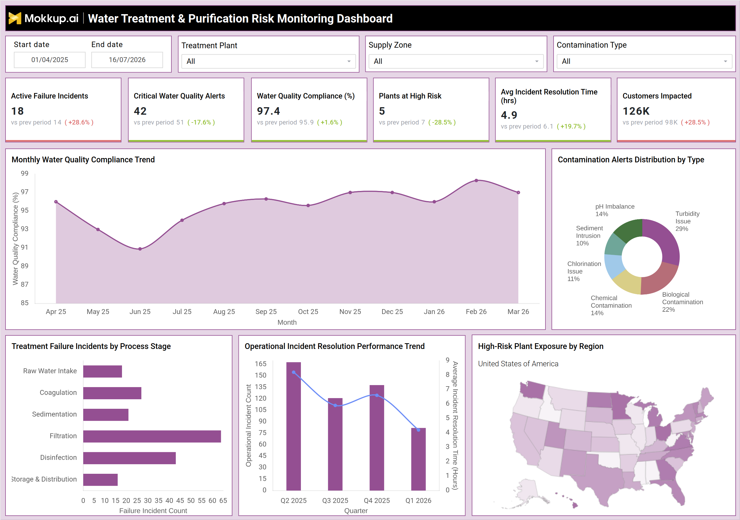Open the Contamination Type dropdown

(644, 61)
